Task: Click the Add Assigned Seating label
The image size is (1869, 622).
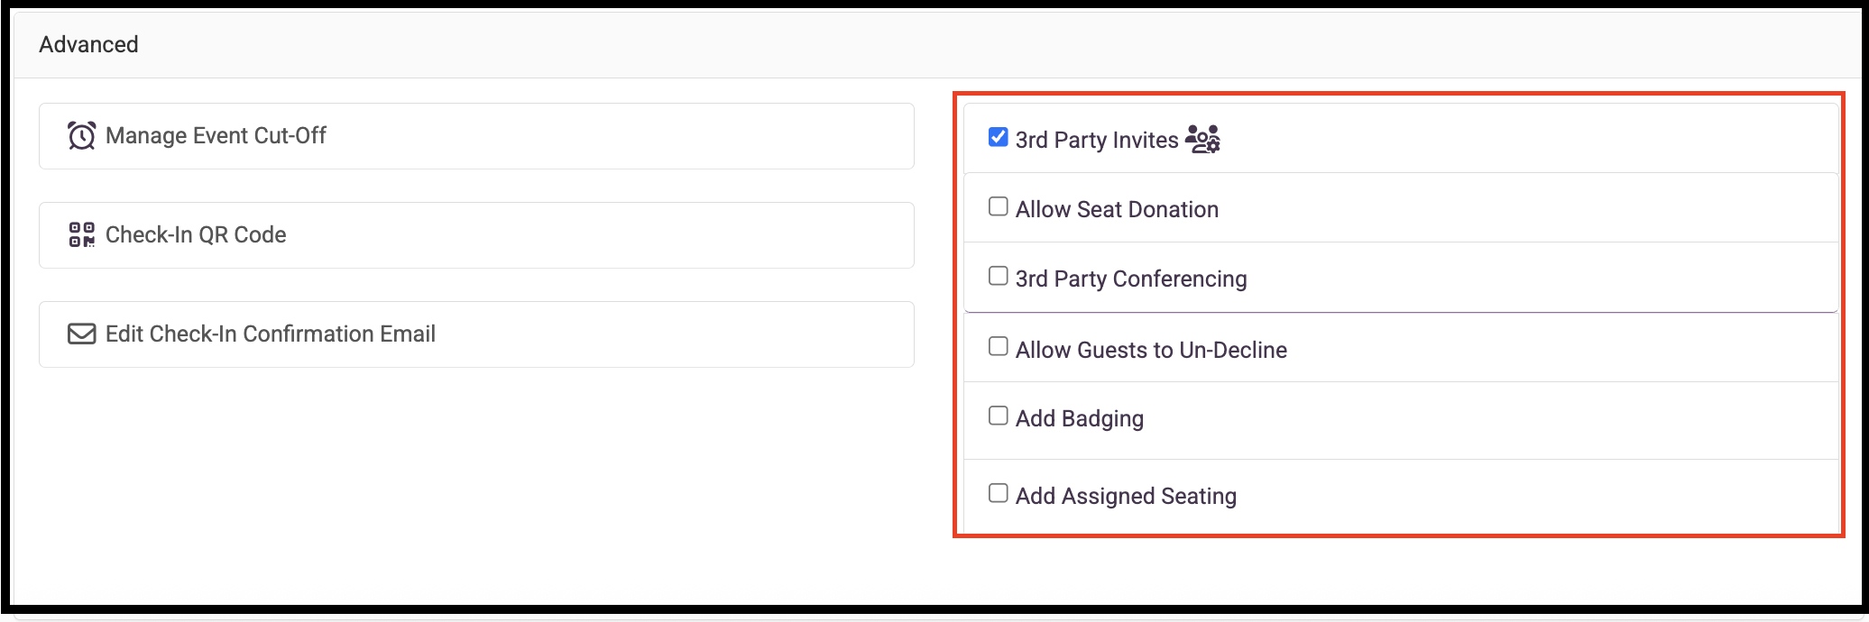Action: pos(1126,497)
